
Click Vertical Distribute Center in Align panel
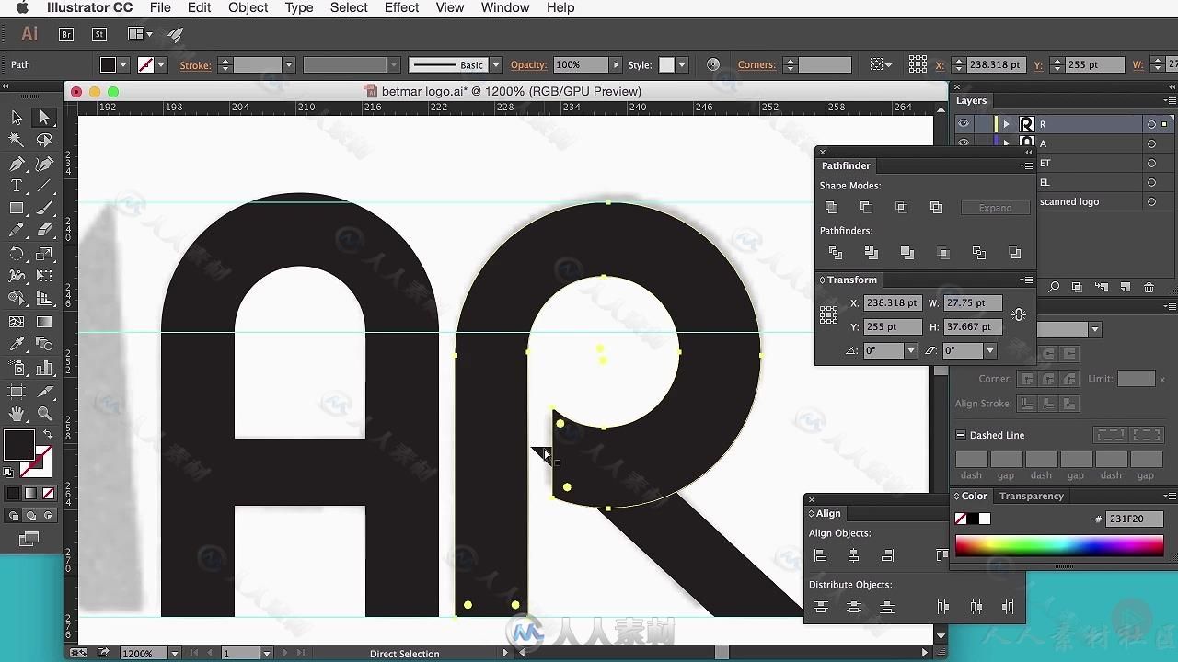[854, 607]
